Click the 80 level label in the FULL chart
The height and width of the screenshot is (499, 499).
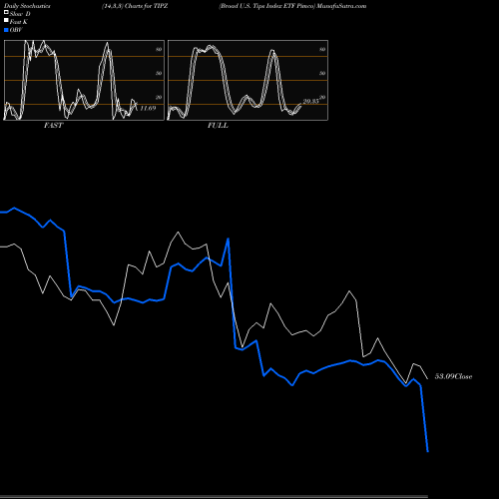[322, 49]
